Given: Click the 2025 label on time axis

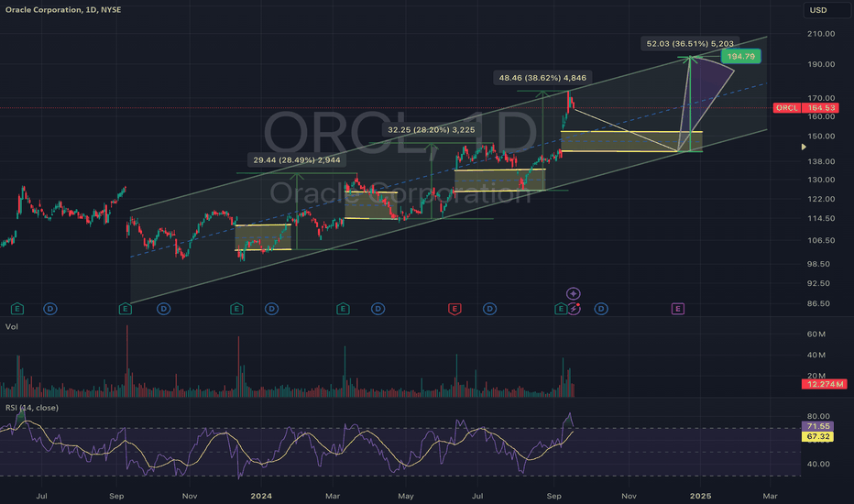Looking at the screenshot, I should [700, 496].
